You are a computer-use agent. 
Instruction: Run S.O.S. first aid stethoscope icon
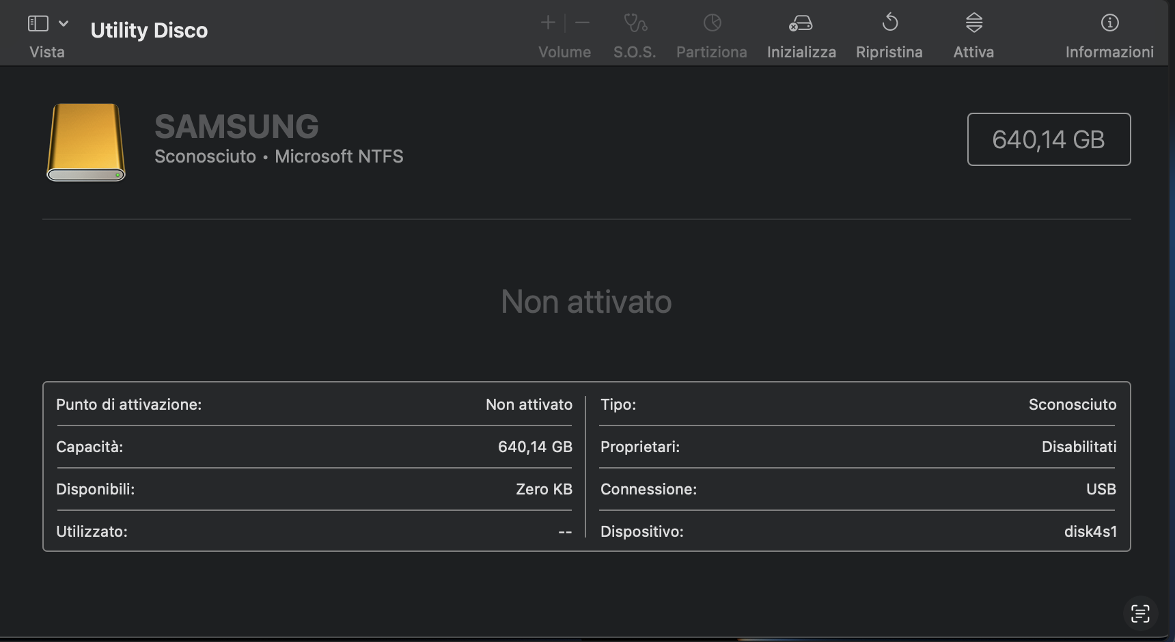click(635, 23)
